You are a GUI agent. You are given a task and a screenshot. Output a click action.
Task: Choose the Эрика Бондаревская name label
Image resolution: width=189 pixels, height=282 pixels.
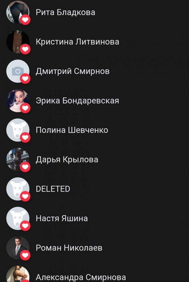point(77,101)
